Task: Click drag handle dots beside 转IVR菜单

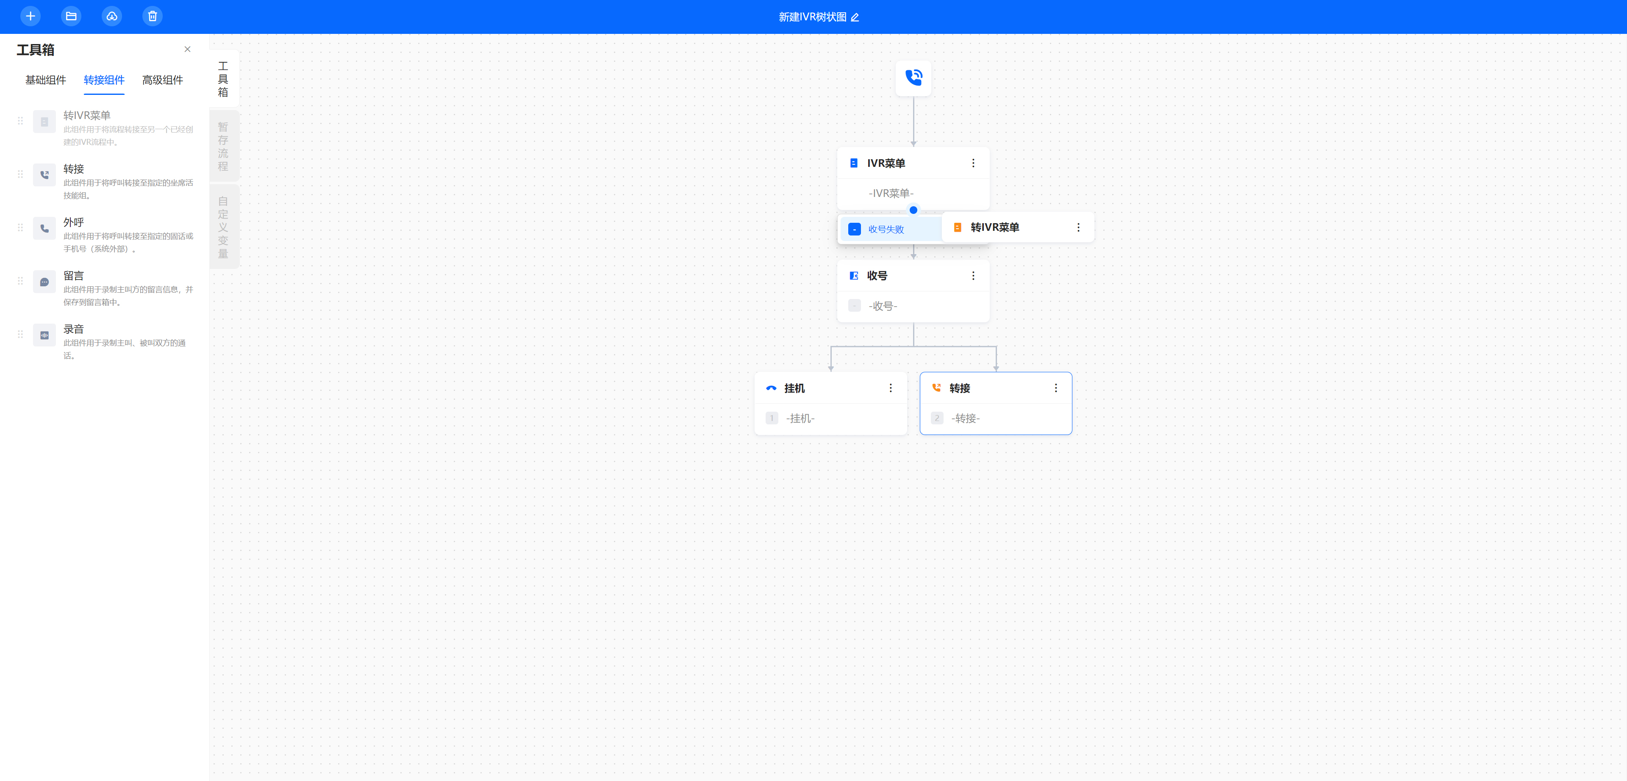Action: coord(20,121)
